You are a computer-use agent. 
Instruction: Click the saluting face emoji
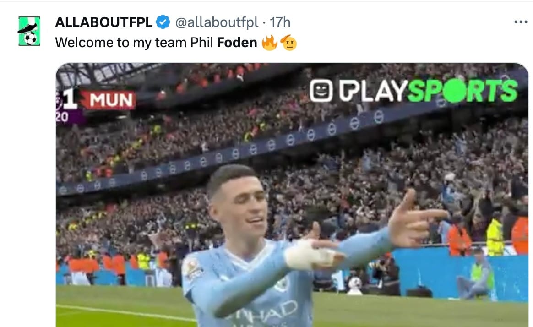288,43
